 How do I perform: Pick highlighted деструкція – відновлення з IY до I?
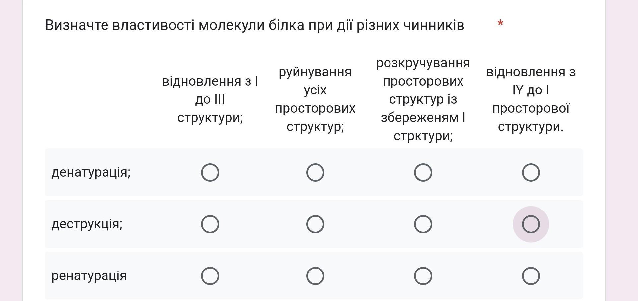(x=531, y=224)
